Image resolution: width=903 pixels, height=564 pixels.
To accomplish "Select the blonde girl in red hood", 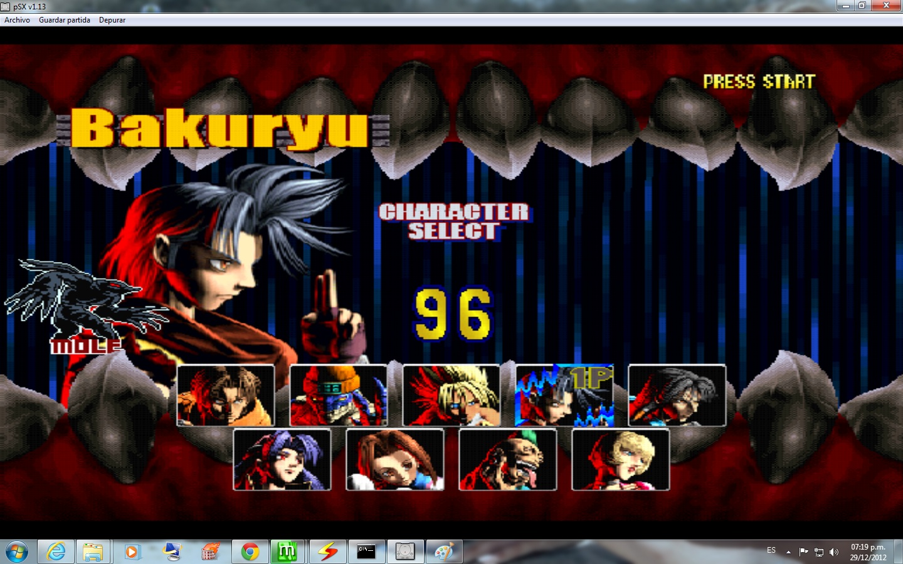I will click(x=621, y=459).
